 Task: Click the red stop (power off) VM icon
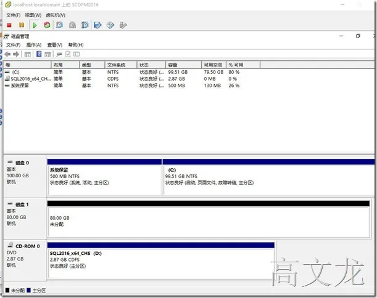(x=9, y=25)
